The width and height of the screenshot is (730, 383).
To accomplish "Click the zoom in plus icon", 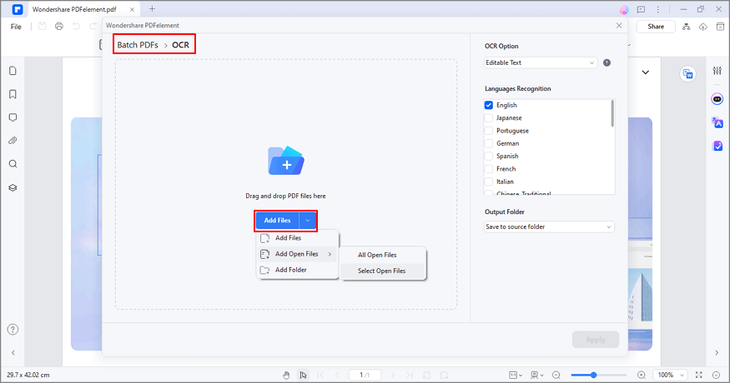I will (641, 376).
